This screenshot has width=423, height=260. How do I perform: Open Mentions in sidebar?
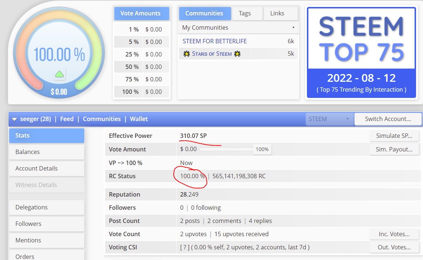point(47,240)
